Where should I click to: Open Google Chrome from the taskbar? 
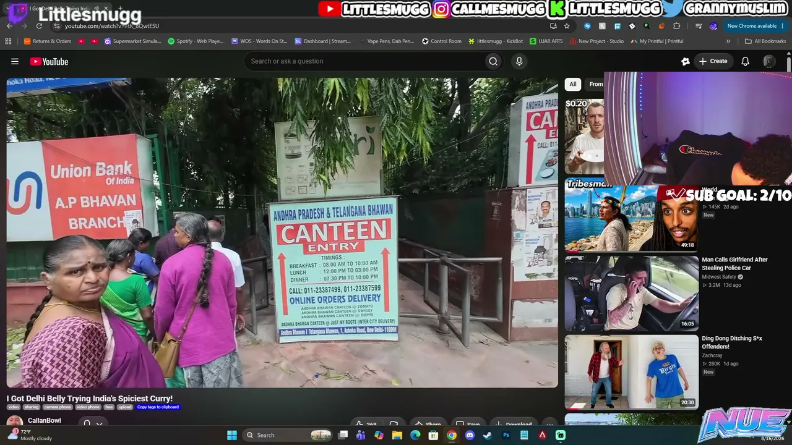[452, 435]
